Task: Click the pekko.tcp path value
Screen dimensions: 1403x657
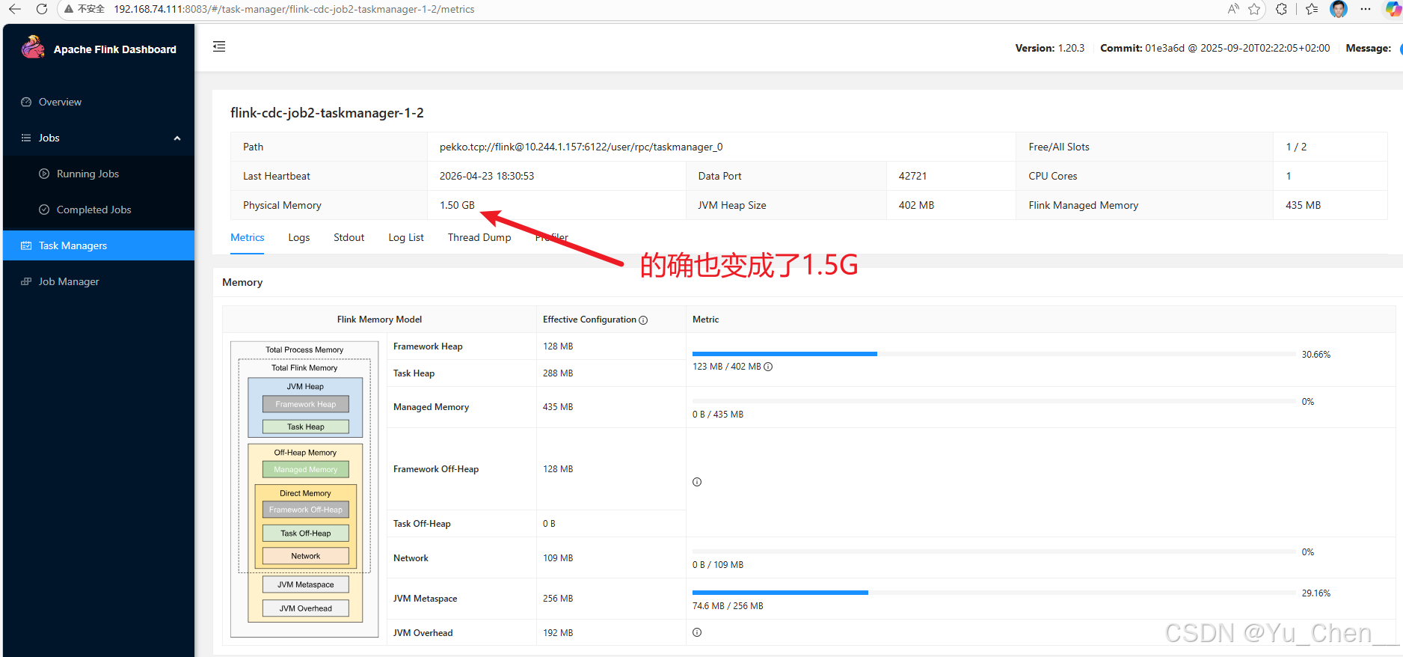Action: pyautogui.click(x=581, y=147)
